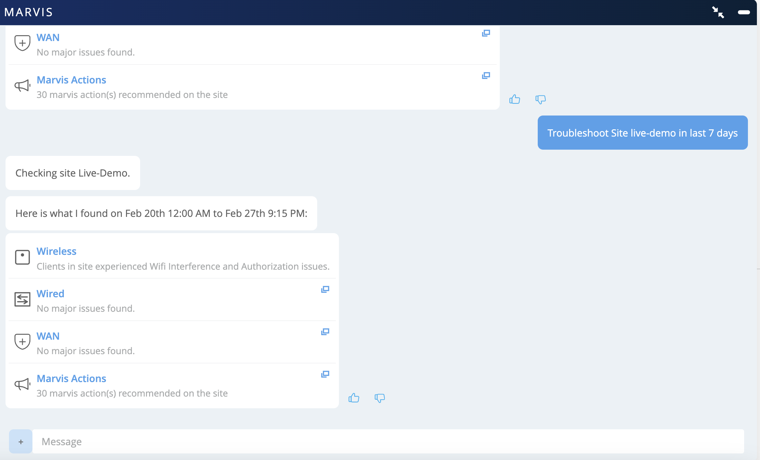Focus the Message input field
The height and width of the screenshot is (460, 760).
(x=387, y=441)
